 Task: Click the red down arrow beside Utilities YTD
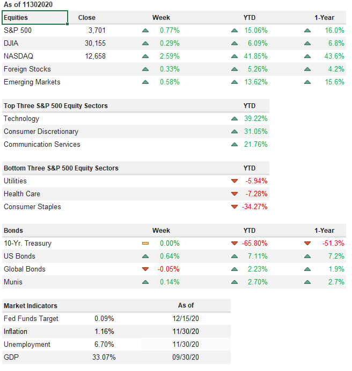click(234, 181)
